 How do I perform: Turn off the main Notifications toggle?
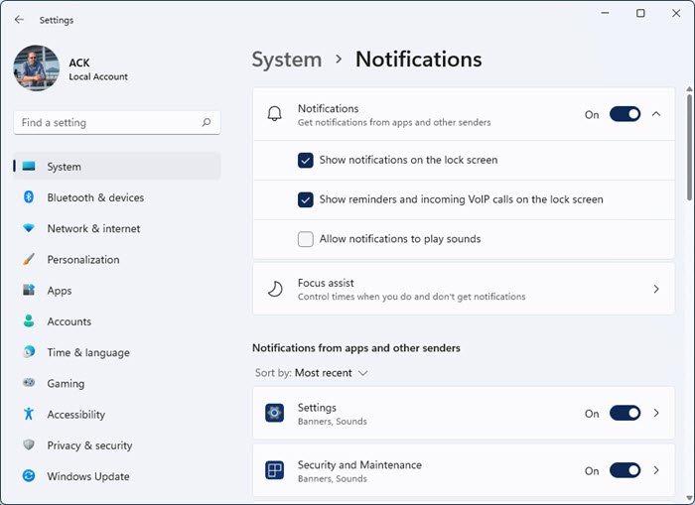pos(625,114)
